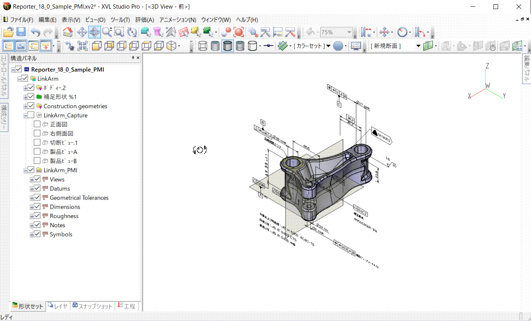Check the LinkArm_Capture checkbox
The height and width of the screenshot is (321, 531).
[32, 115]
